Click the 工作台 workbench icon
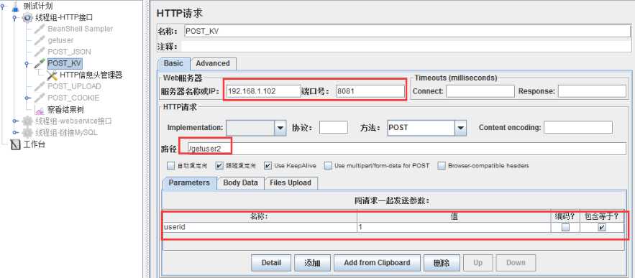635x278 pixels. click(x=15, y=144)
